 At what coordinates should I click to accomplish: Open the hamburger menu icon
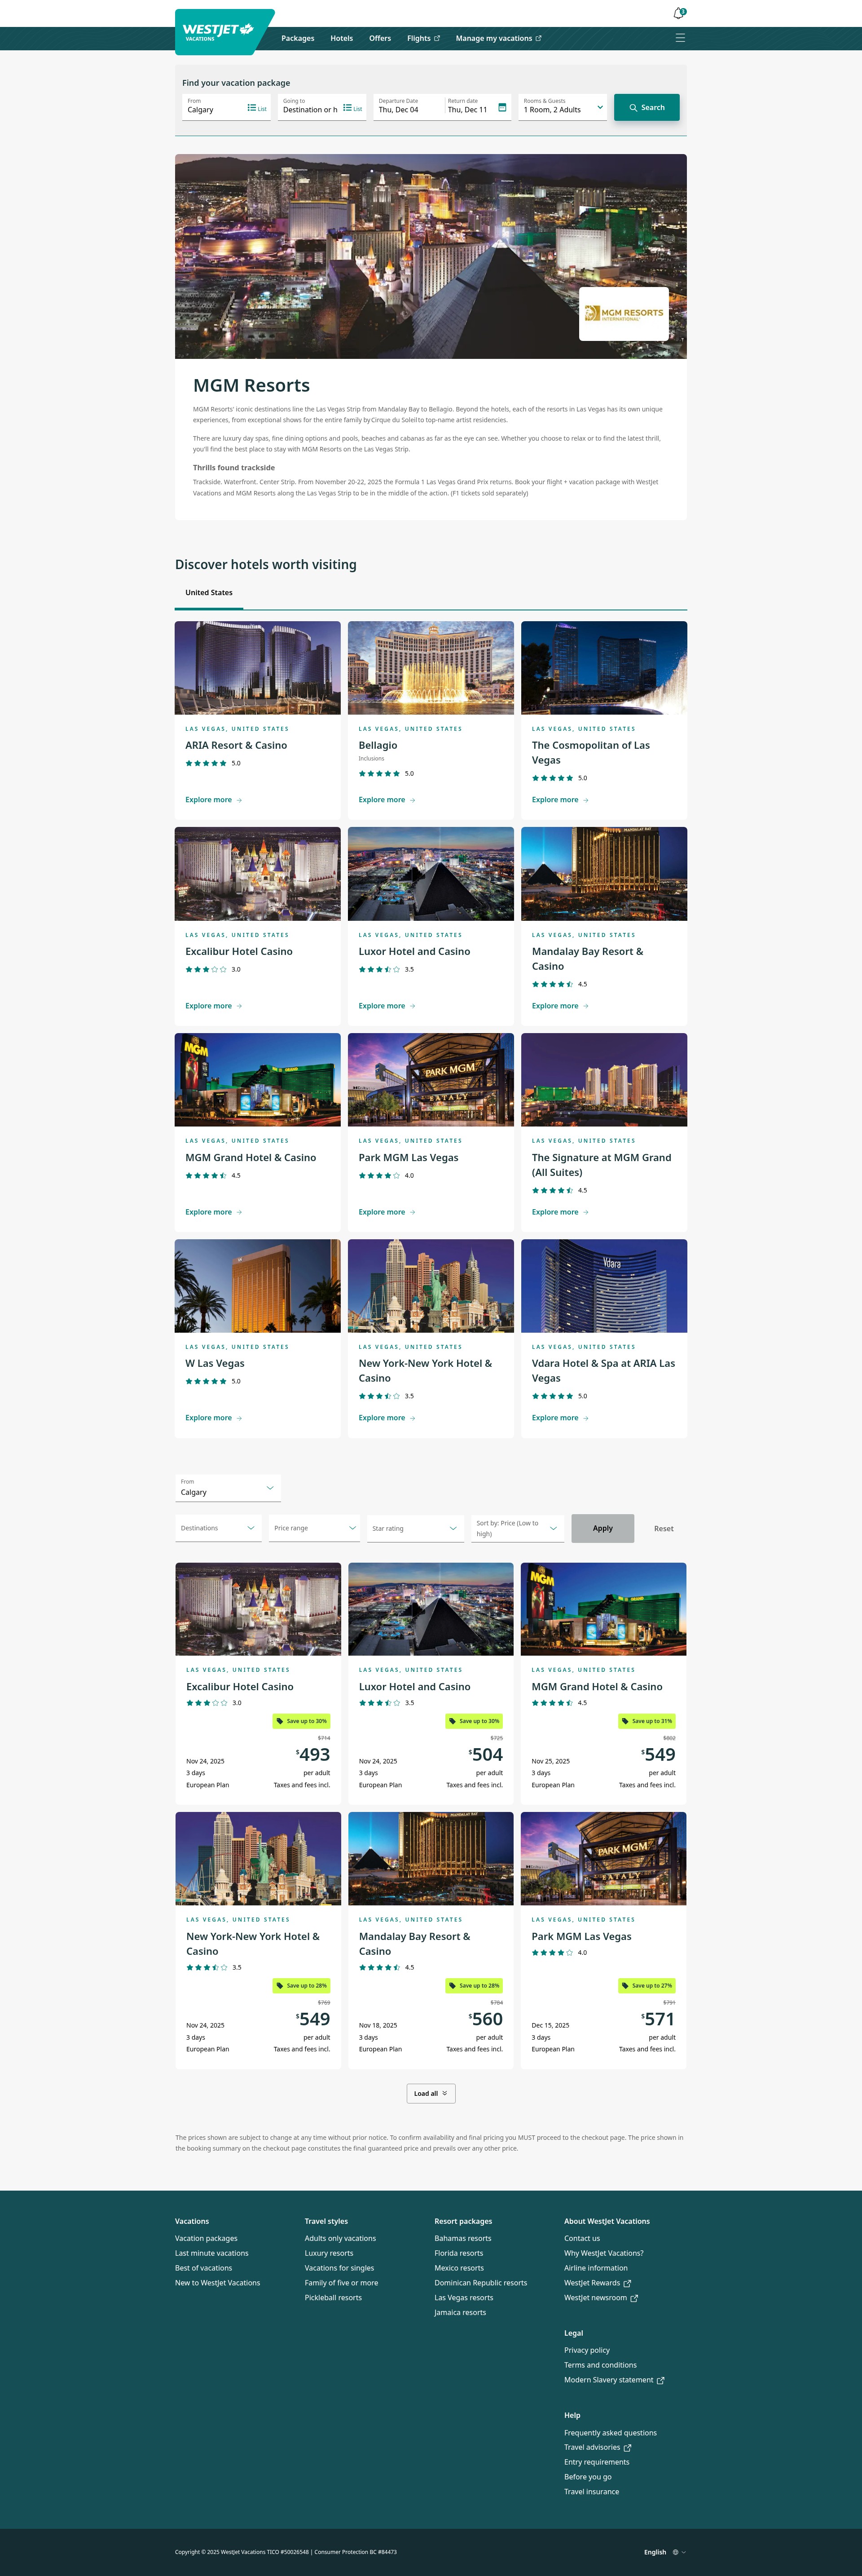click(x=680, y=38)
